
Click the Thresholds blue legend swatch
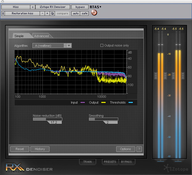(x=131, y=102)
